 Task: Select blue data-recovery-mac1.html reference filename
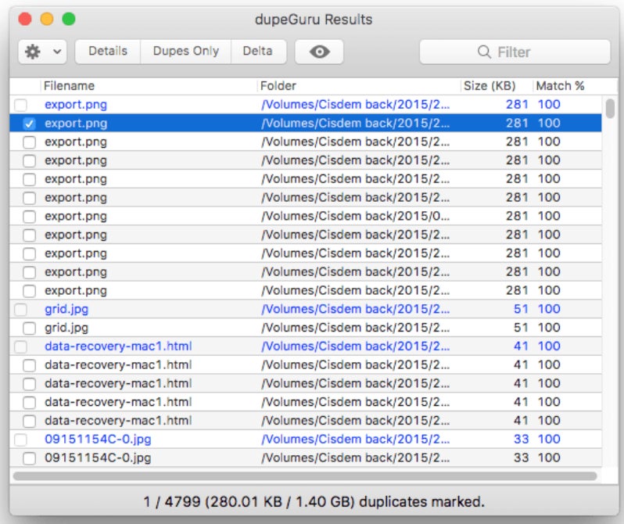pyautogui.click(x=118, y=346)
